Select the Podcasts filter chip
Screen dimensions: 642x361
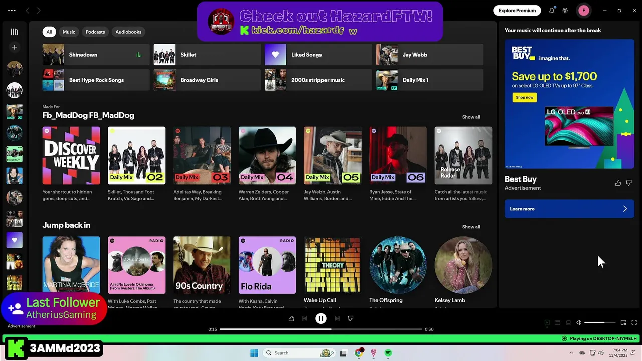(95, 32)
